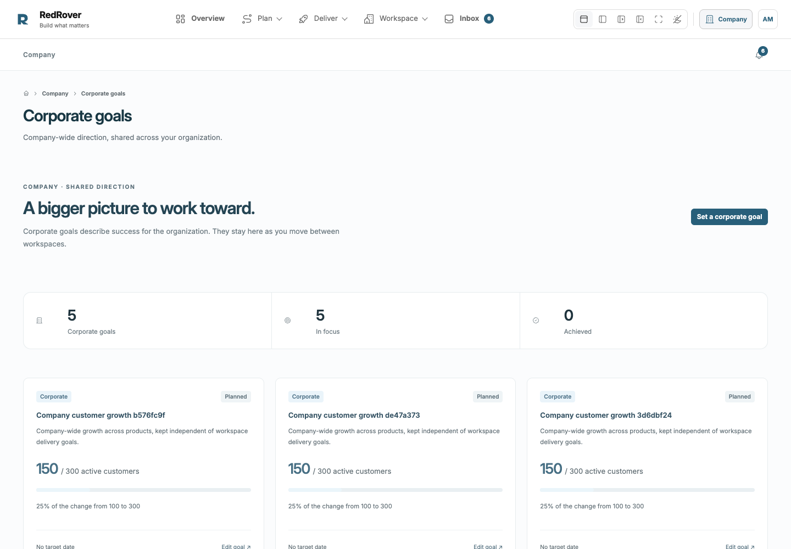Click the checkmark icon beside Achieved
The image size is (791, 549).
(x=536, y=321)
